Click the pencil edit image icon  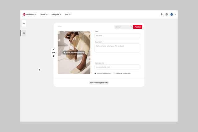[54, 49]
